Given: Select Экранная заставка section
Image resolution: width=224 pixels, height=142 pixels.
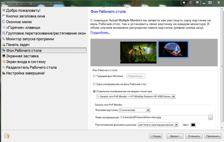Looking at the screenshot, I should tap(22, 56).
